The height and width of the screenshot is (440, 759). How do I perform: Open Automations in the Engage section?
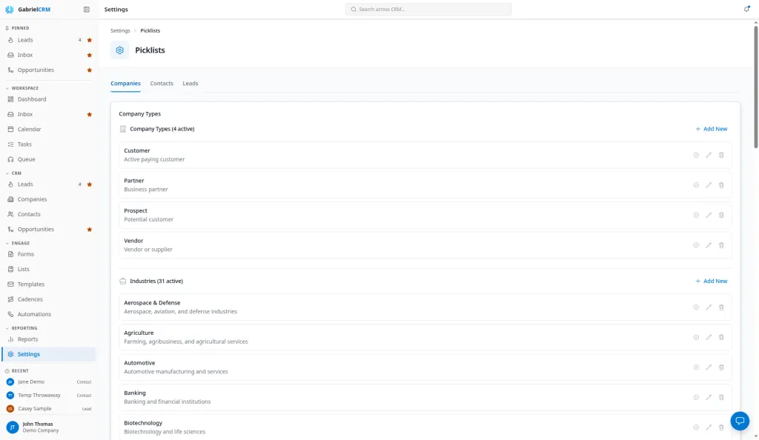click(48, 314)
